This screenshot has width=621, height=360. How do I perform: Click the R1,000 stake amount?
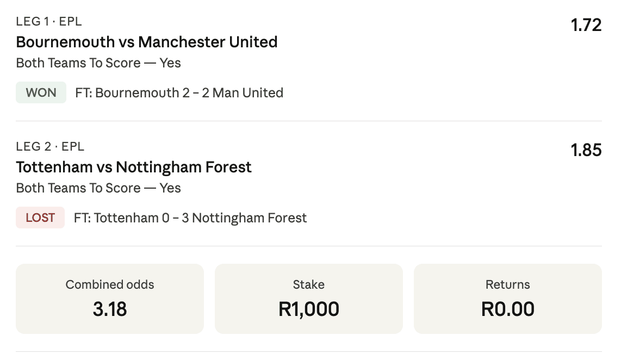click(x=308, y=309)
